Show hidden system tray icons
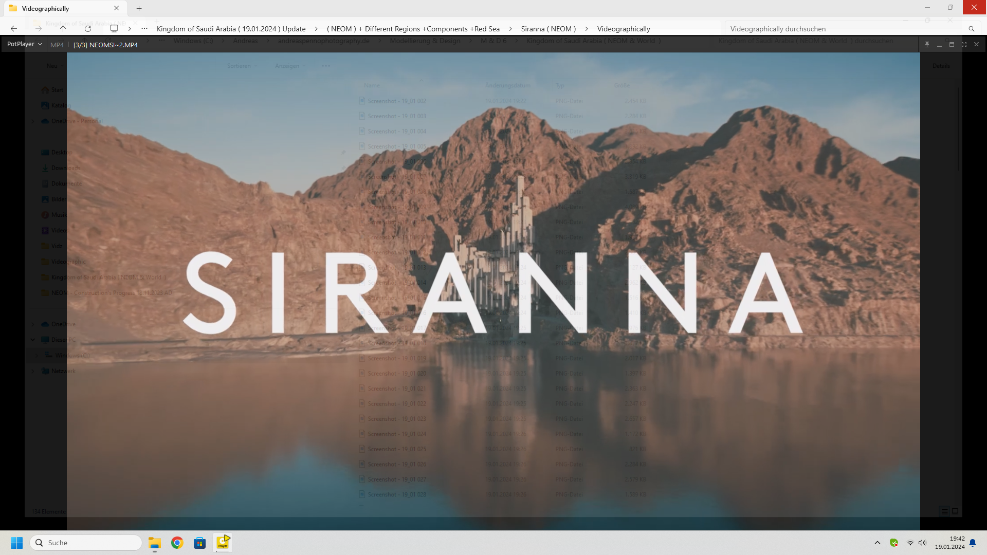This screenshot has width=987, height=555. [878, 543]
